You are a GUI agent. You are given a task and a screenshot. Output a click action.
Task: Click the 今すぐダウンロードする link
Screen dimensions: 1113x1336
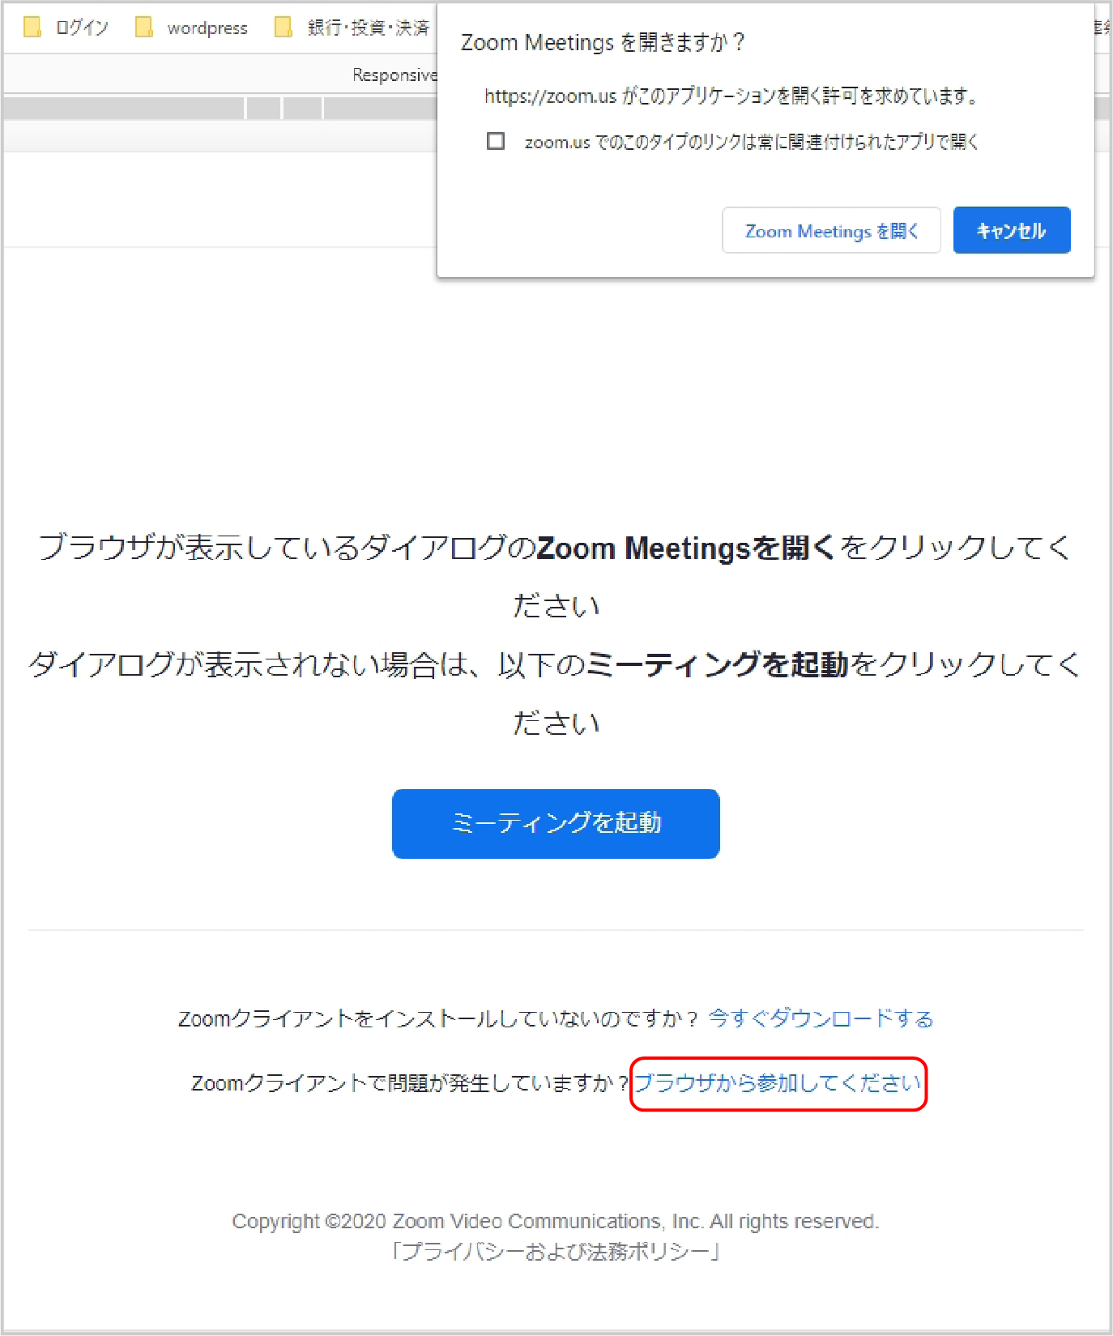pos(821,1018)
